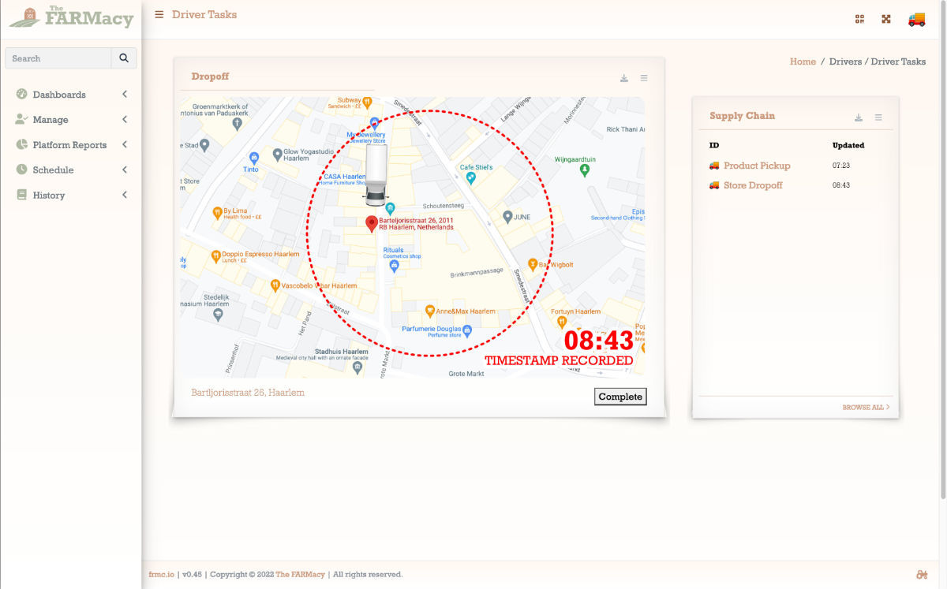947x589 pixels.
Task: Select the JUNE location pin on map
Action: point(508,216)
